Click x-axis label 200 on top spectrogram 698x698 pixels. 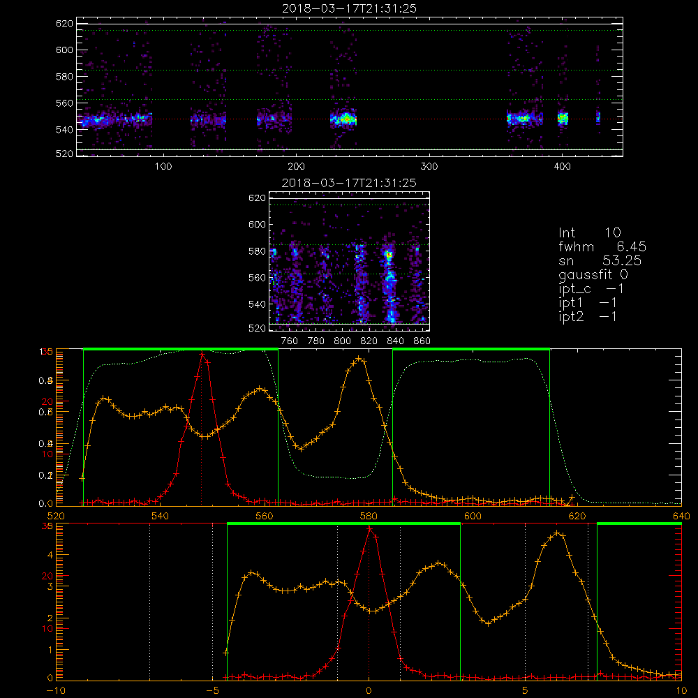tap(296, 167)
